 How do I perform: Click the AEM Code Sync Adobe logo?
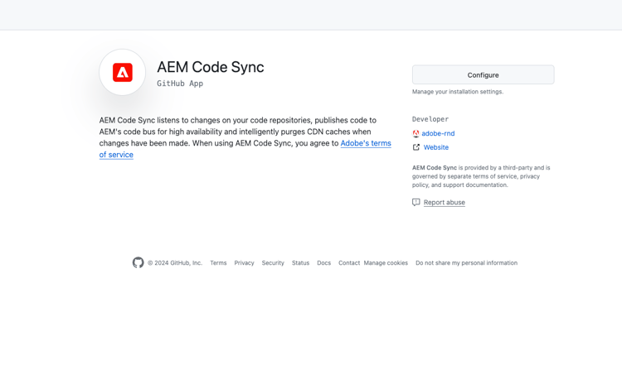click(123, 73)
